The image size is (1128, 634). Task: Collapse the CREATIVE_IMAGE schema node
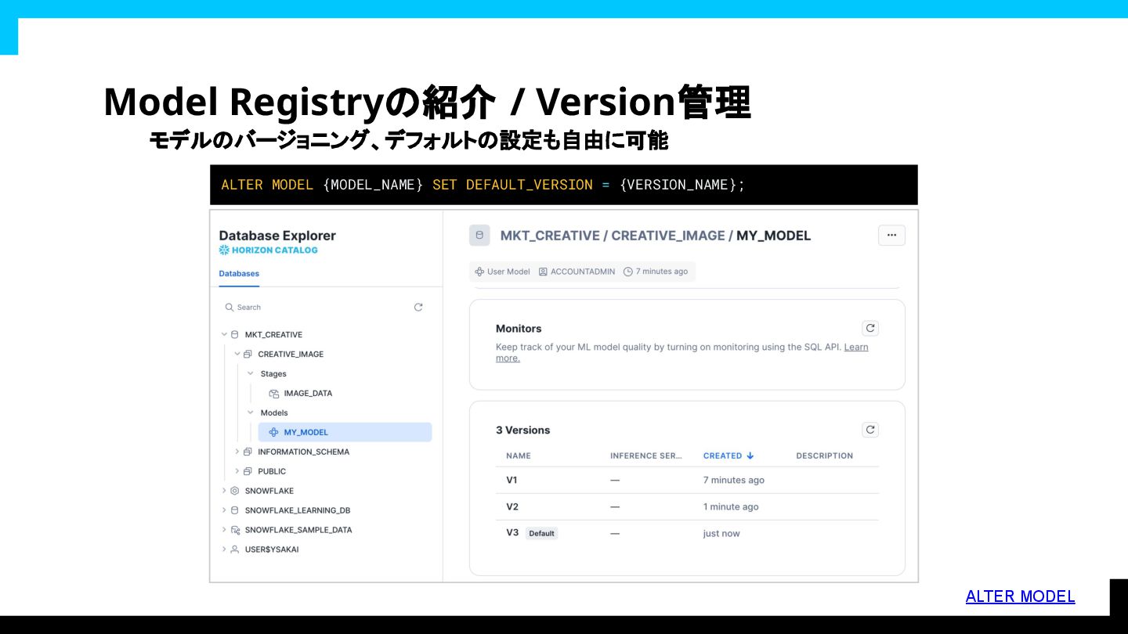pos(237,354)
